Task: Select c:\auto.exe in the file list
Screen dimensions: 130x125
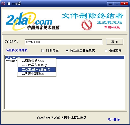Action: [x=65, y=58]
